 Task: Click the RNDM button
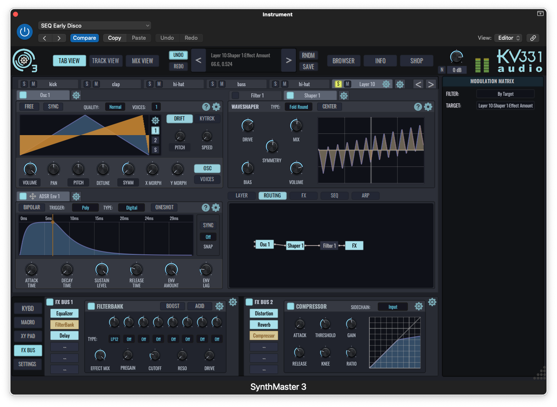pyautogui.click(x=308, y=55)
